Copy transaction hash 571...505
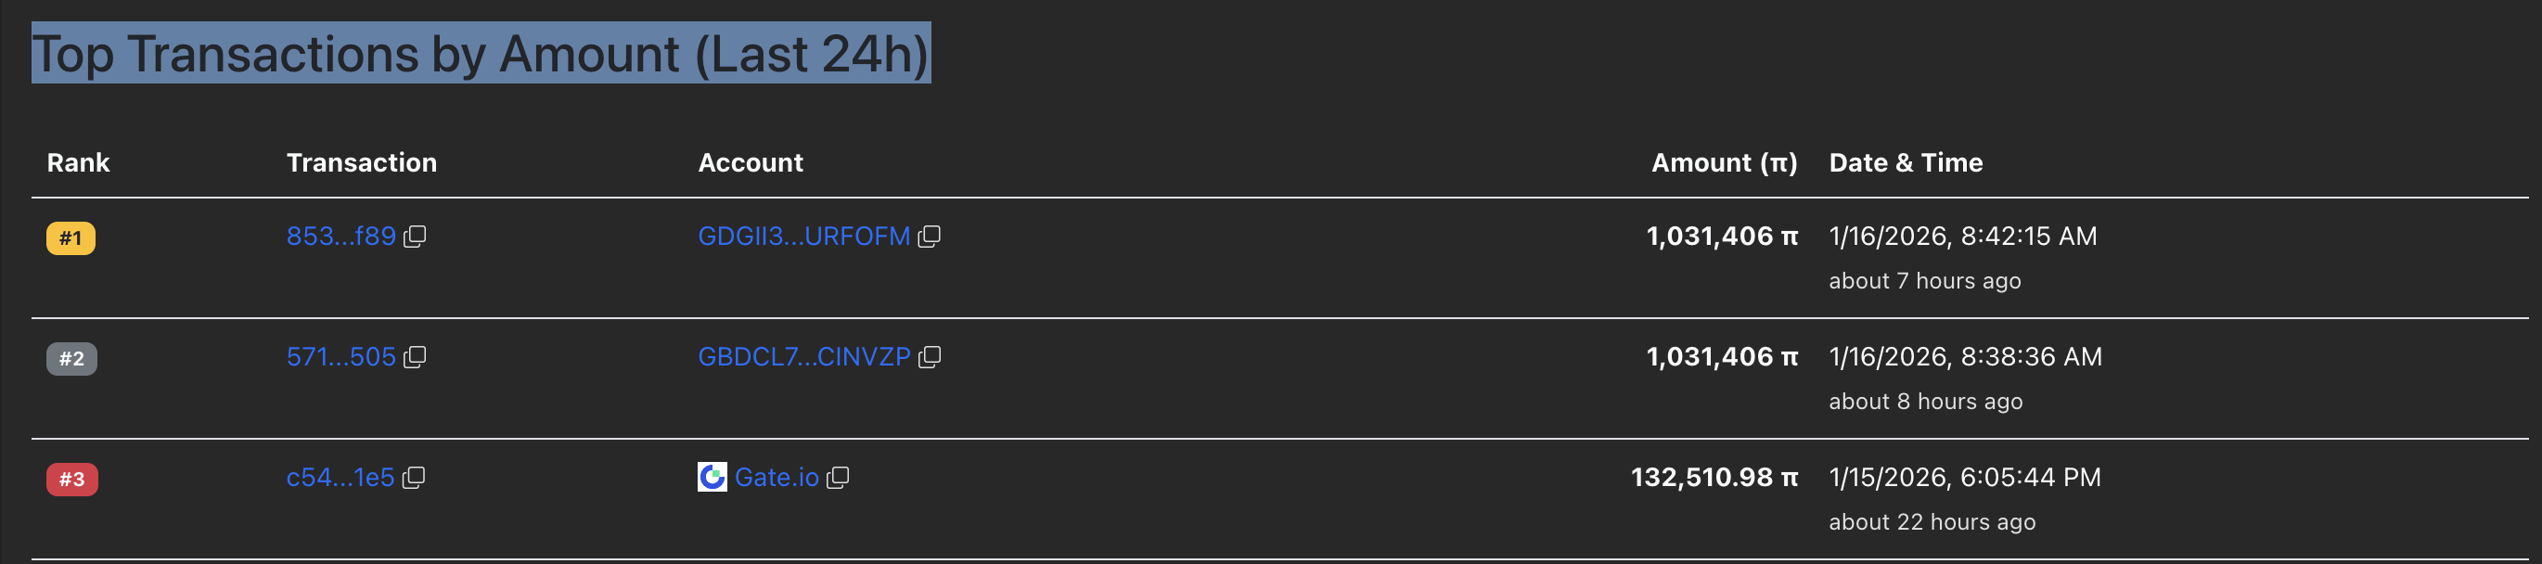Viewport: 2542px width, 564px height. coord(416,357)
